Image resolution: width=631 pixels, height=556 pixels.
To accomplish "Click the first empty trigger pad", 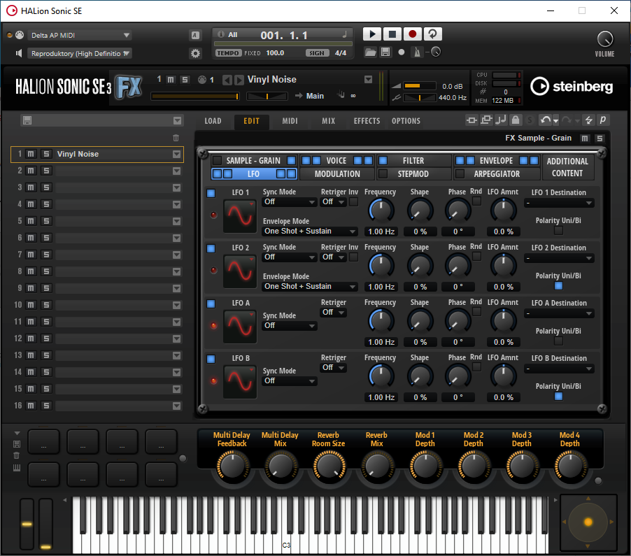I will (x=43, y=441).
